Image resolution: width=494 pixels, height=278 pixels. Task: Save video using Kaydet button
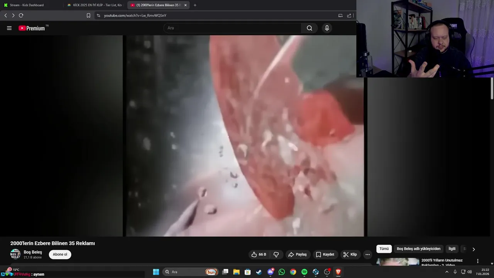(325, 254)
